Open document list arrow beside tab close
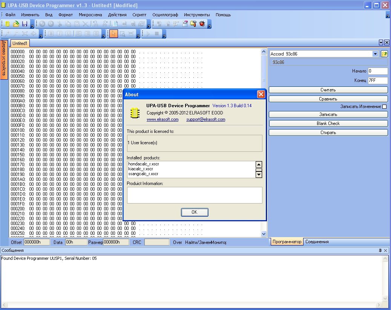The height and width of the screenshot is (310, 391). point(381,43)
